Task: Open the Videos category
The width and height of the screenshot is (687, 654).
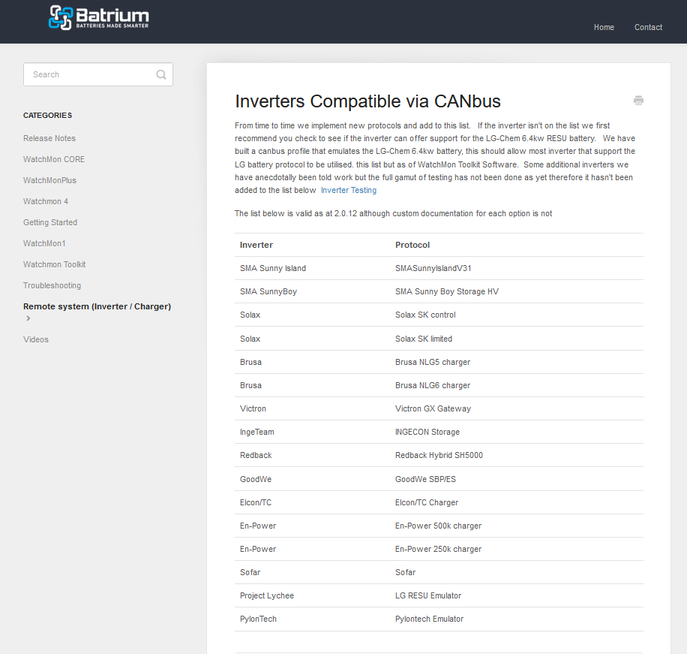Action: tap(36, 339)
